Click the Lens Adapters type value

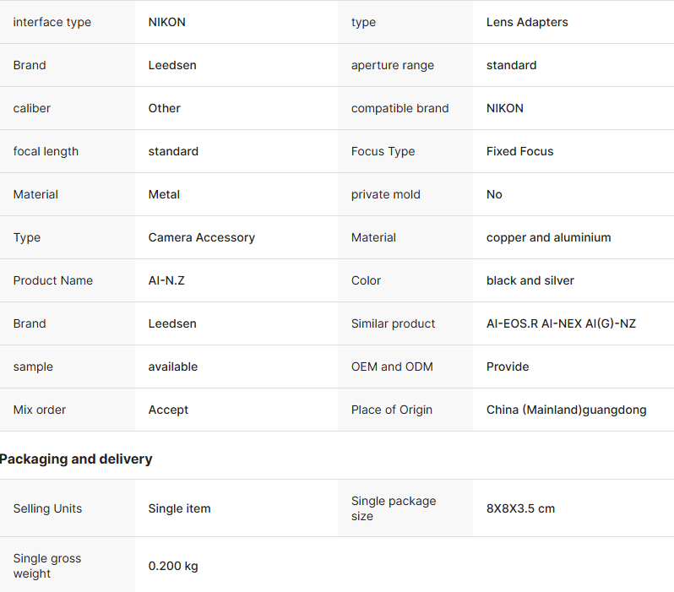527,22
